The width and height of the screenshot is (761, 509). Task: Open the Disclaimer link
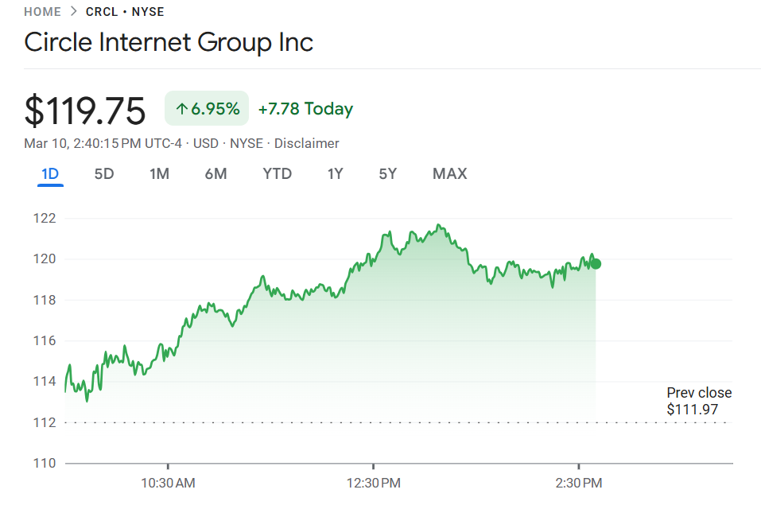[307, 143]
